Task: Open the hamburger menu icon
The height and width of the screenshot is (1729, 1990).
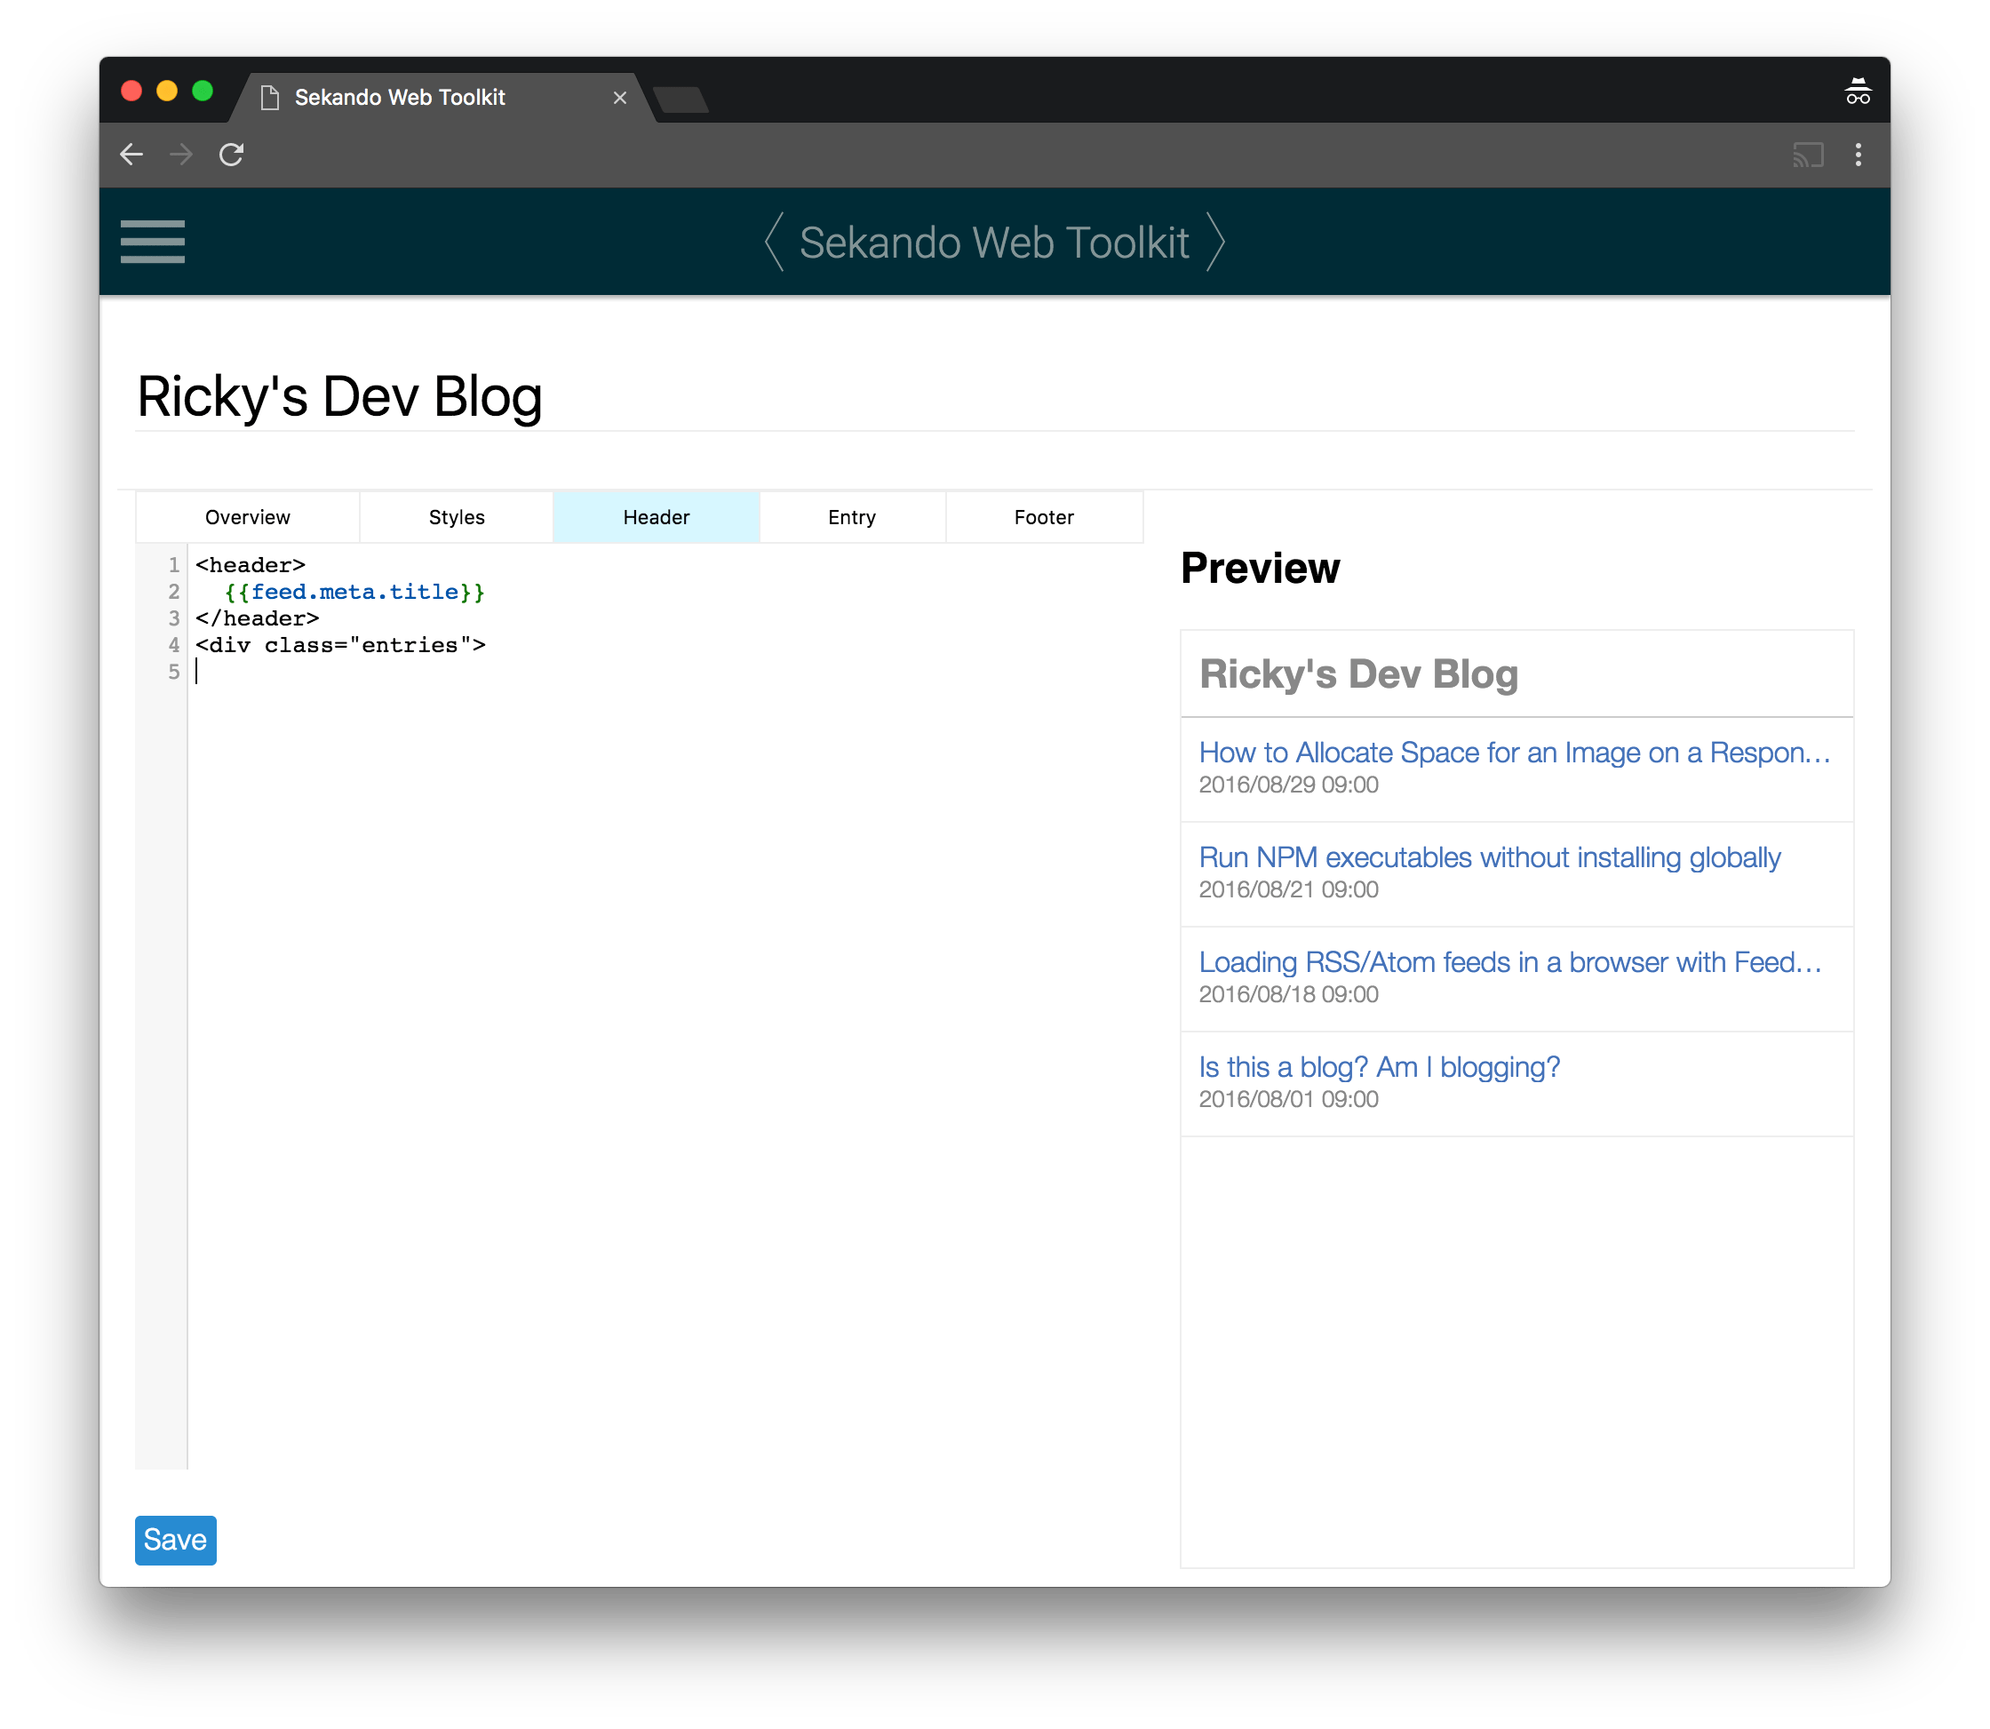Action: coord(153,241)
